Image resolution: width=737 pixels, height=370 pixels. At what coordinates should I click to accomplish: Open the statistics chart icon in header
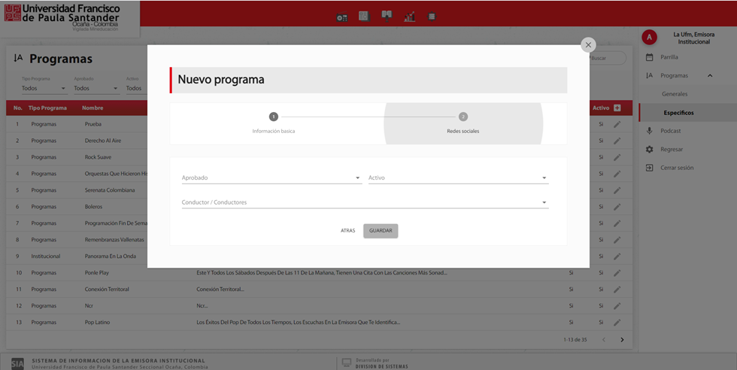409,17
